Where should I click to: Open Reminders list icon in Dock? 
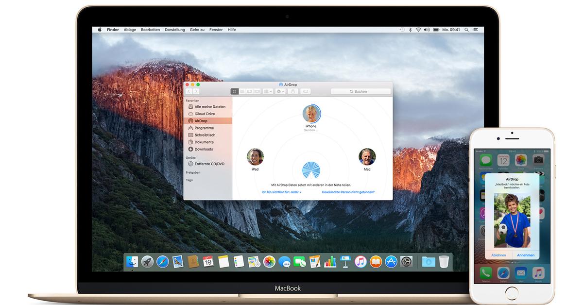238,262
